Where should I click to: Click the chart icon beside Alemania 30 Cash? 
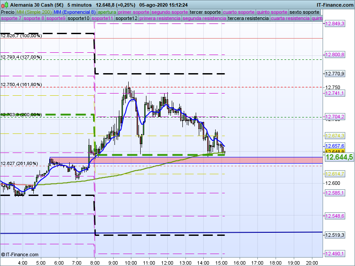(4, 4)
